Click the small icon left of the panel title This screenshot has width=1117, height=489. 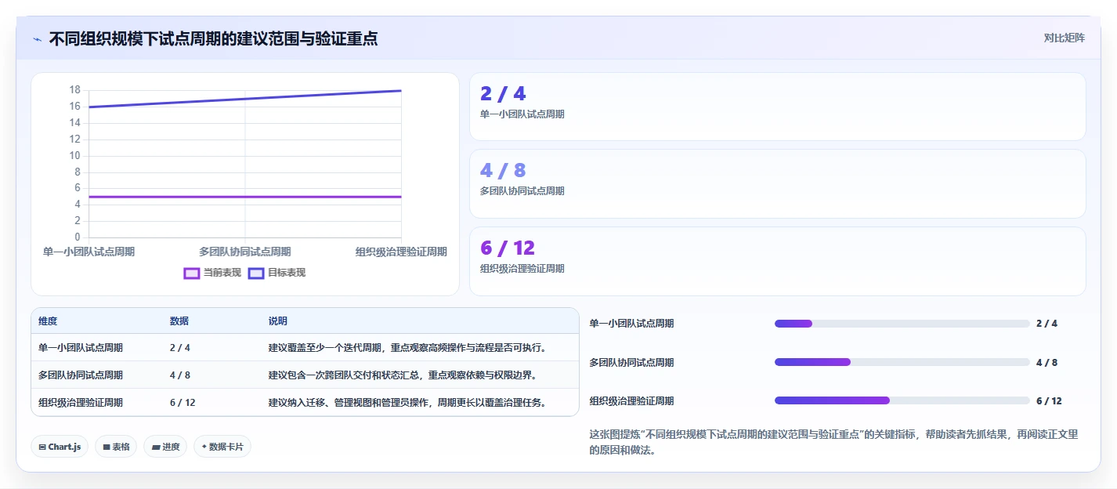(x=37, y=38)
